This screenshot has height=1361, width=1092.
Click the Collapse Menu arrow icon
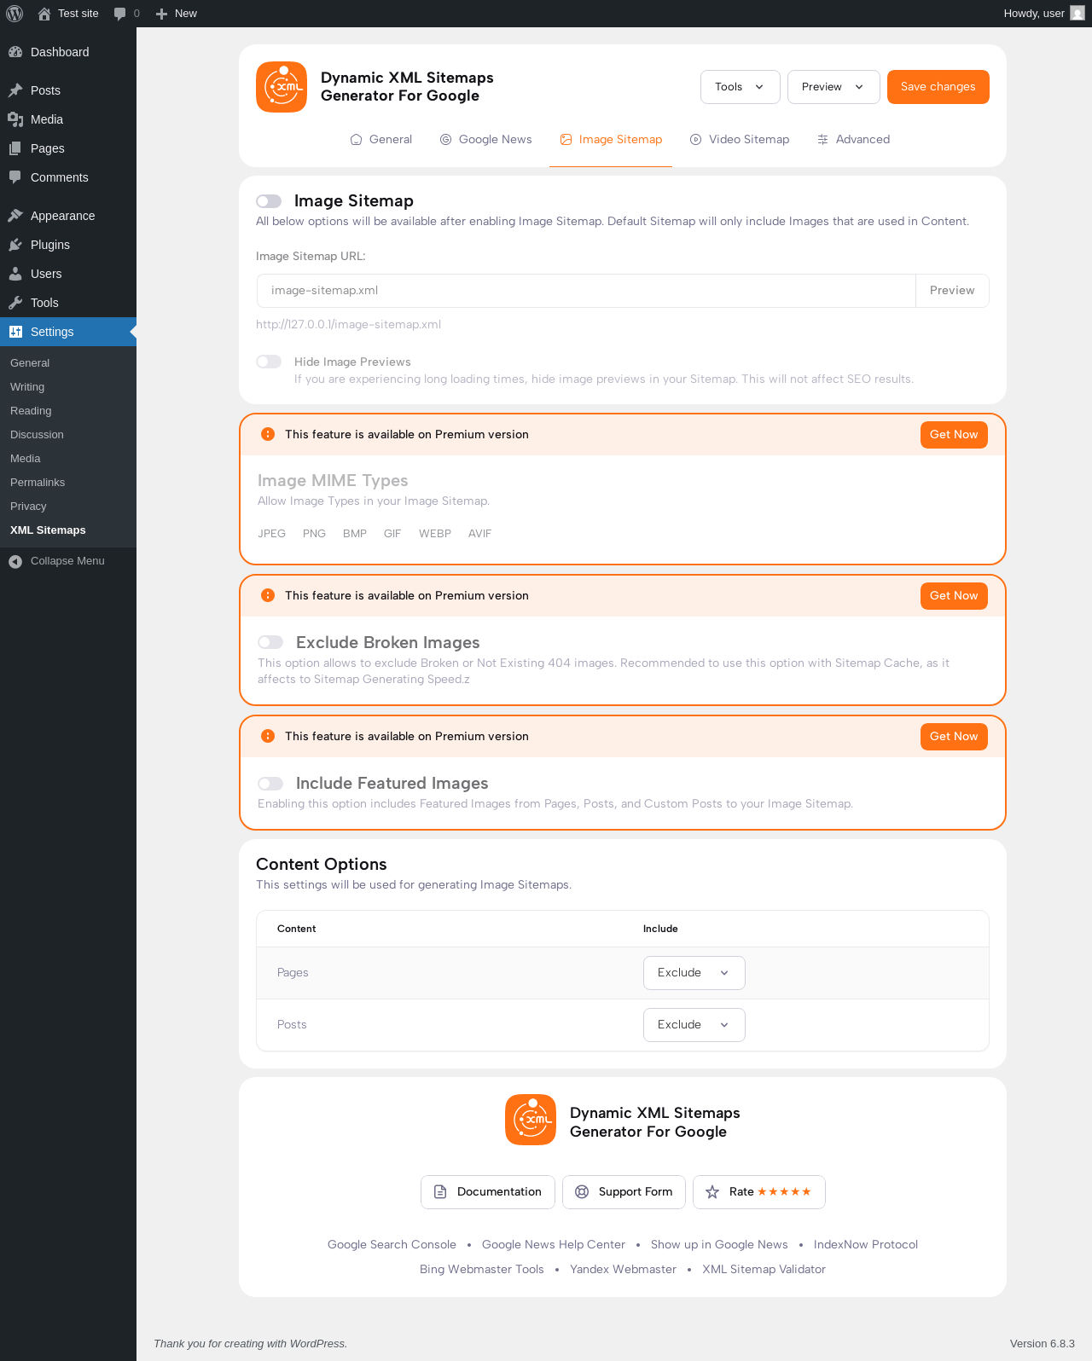(x=15, y=561)
